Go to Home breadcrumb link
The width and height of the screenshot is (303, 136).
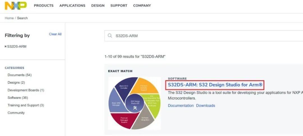[x=9, y=18]
